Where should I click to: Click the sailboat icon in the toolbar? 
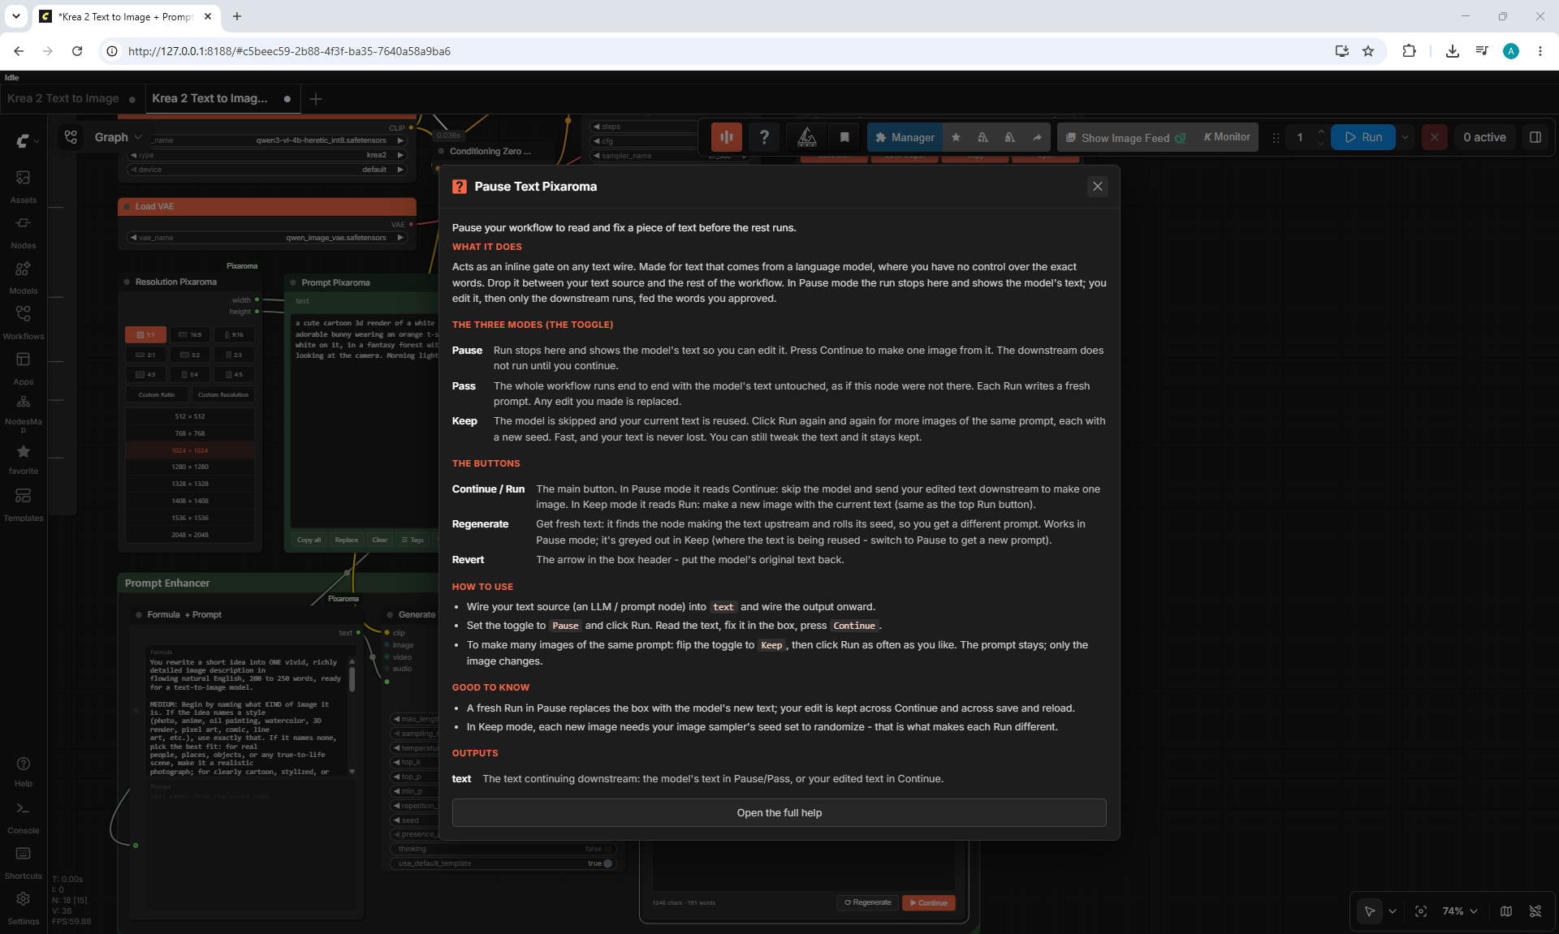tap(807, 137)
